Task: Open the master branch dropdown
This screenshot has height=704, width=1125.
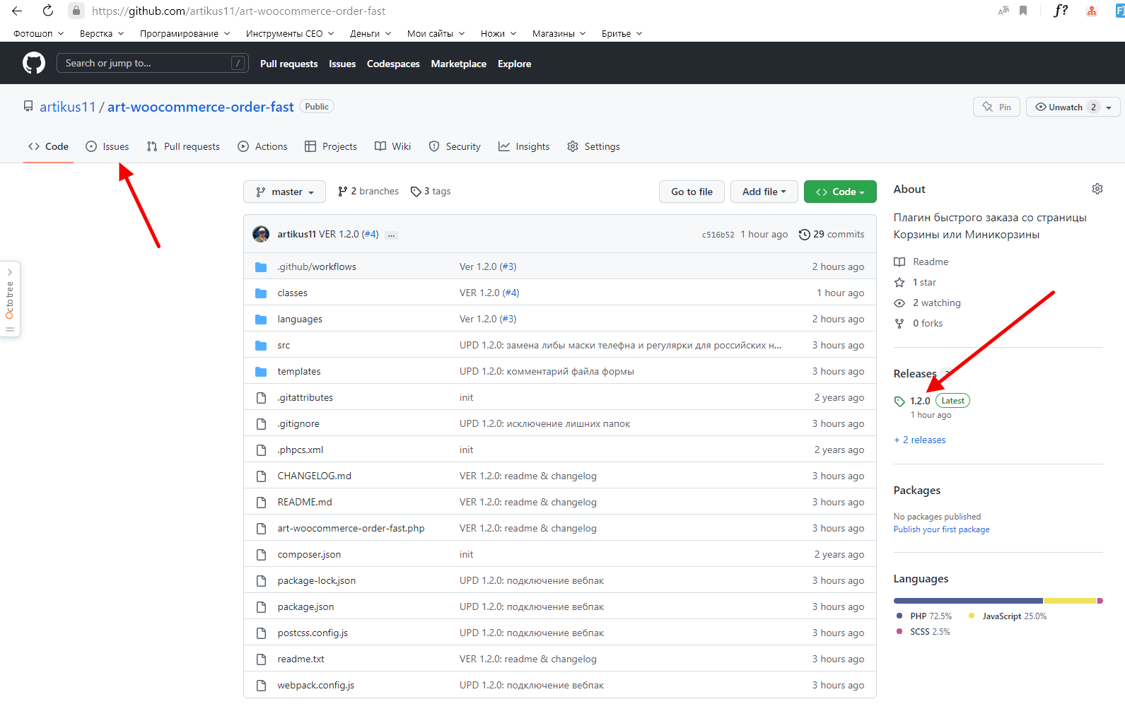Action: pyautogui.click(x=284, y=192)
